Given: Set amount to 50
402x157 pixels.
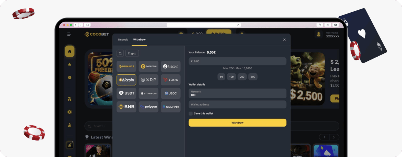Looking at the screenshot, I should (x=221, y=77).
